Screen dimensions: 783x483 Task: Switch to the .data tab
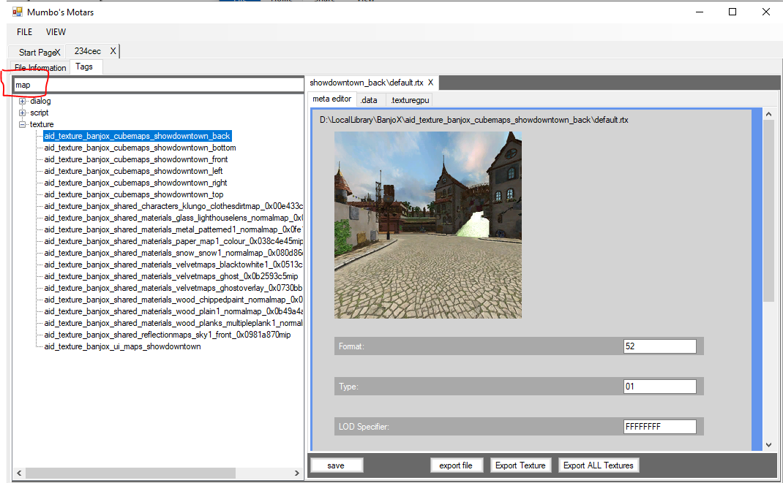pos(369,100)
